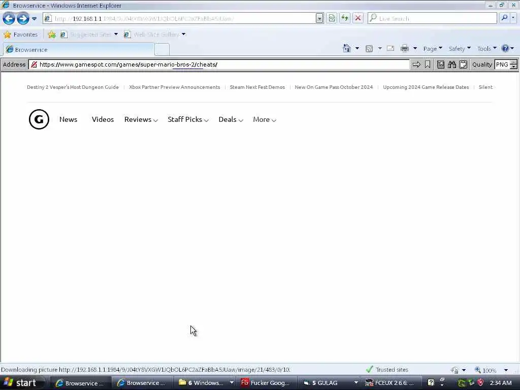The height and width of the screenshot is (390, 520).
Task: Open the Tools menu
Action: 486,49
